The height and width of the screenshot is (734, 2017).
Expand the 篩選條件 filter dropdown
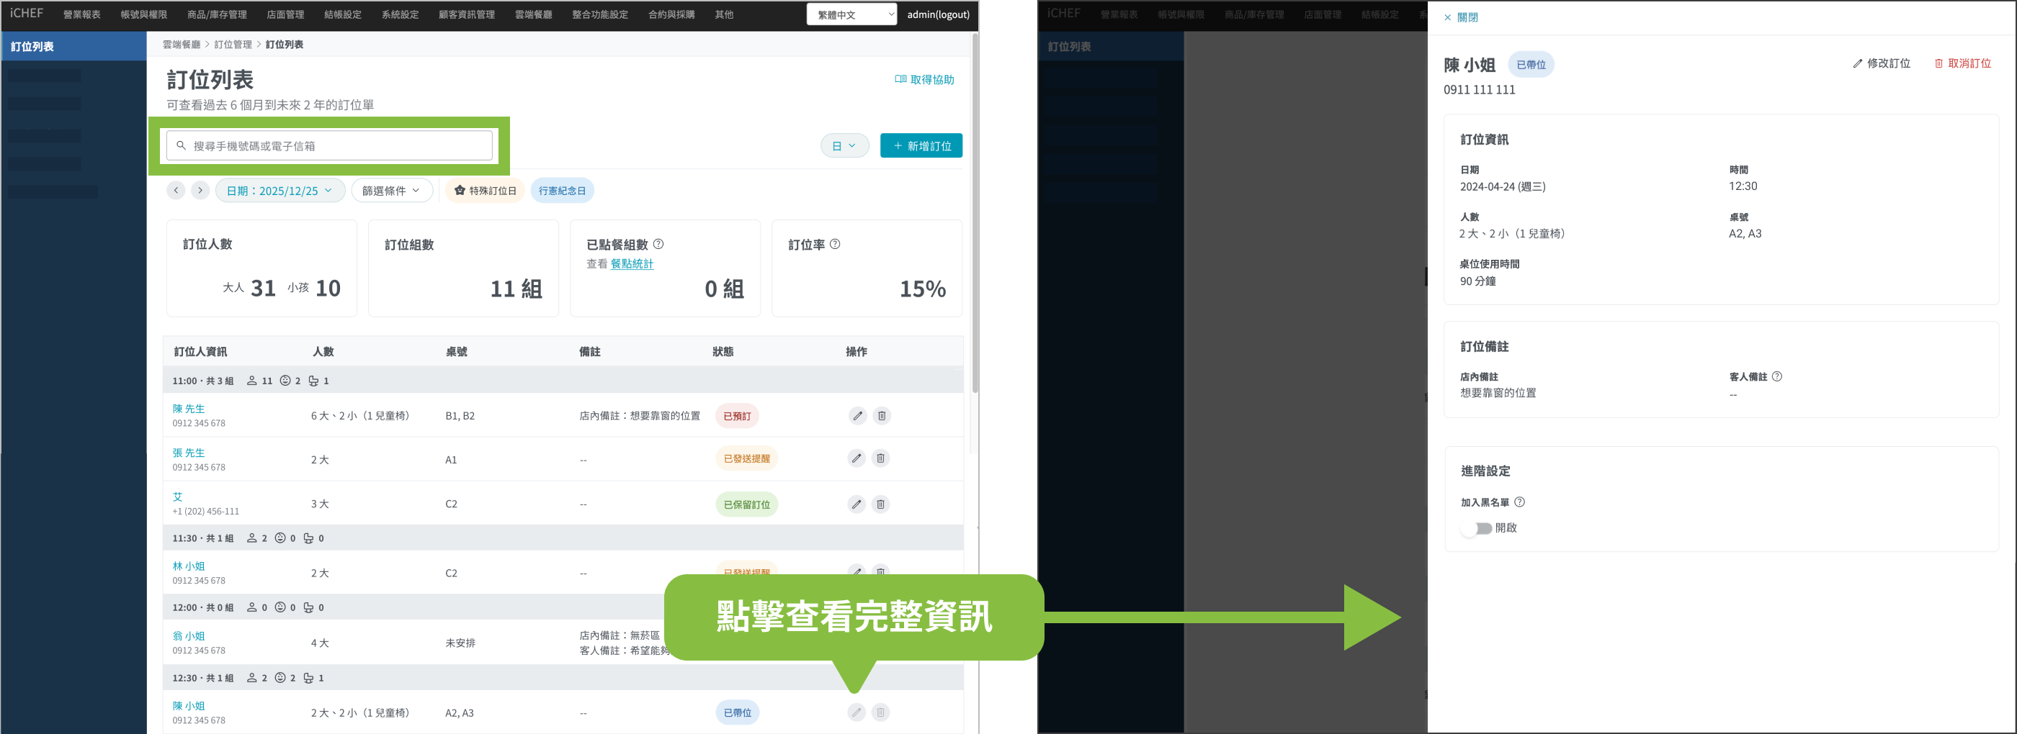pyautogui.click(x=391, y=190)
